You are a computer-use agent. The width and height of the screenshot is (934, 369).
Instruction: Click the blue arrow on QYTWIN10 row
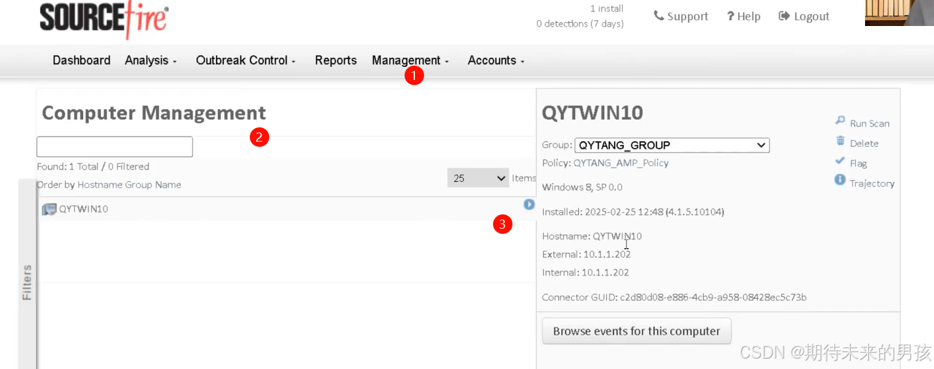[x=529, y=205]
